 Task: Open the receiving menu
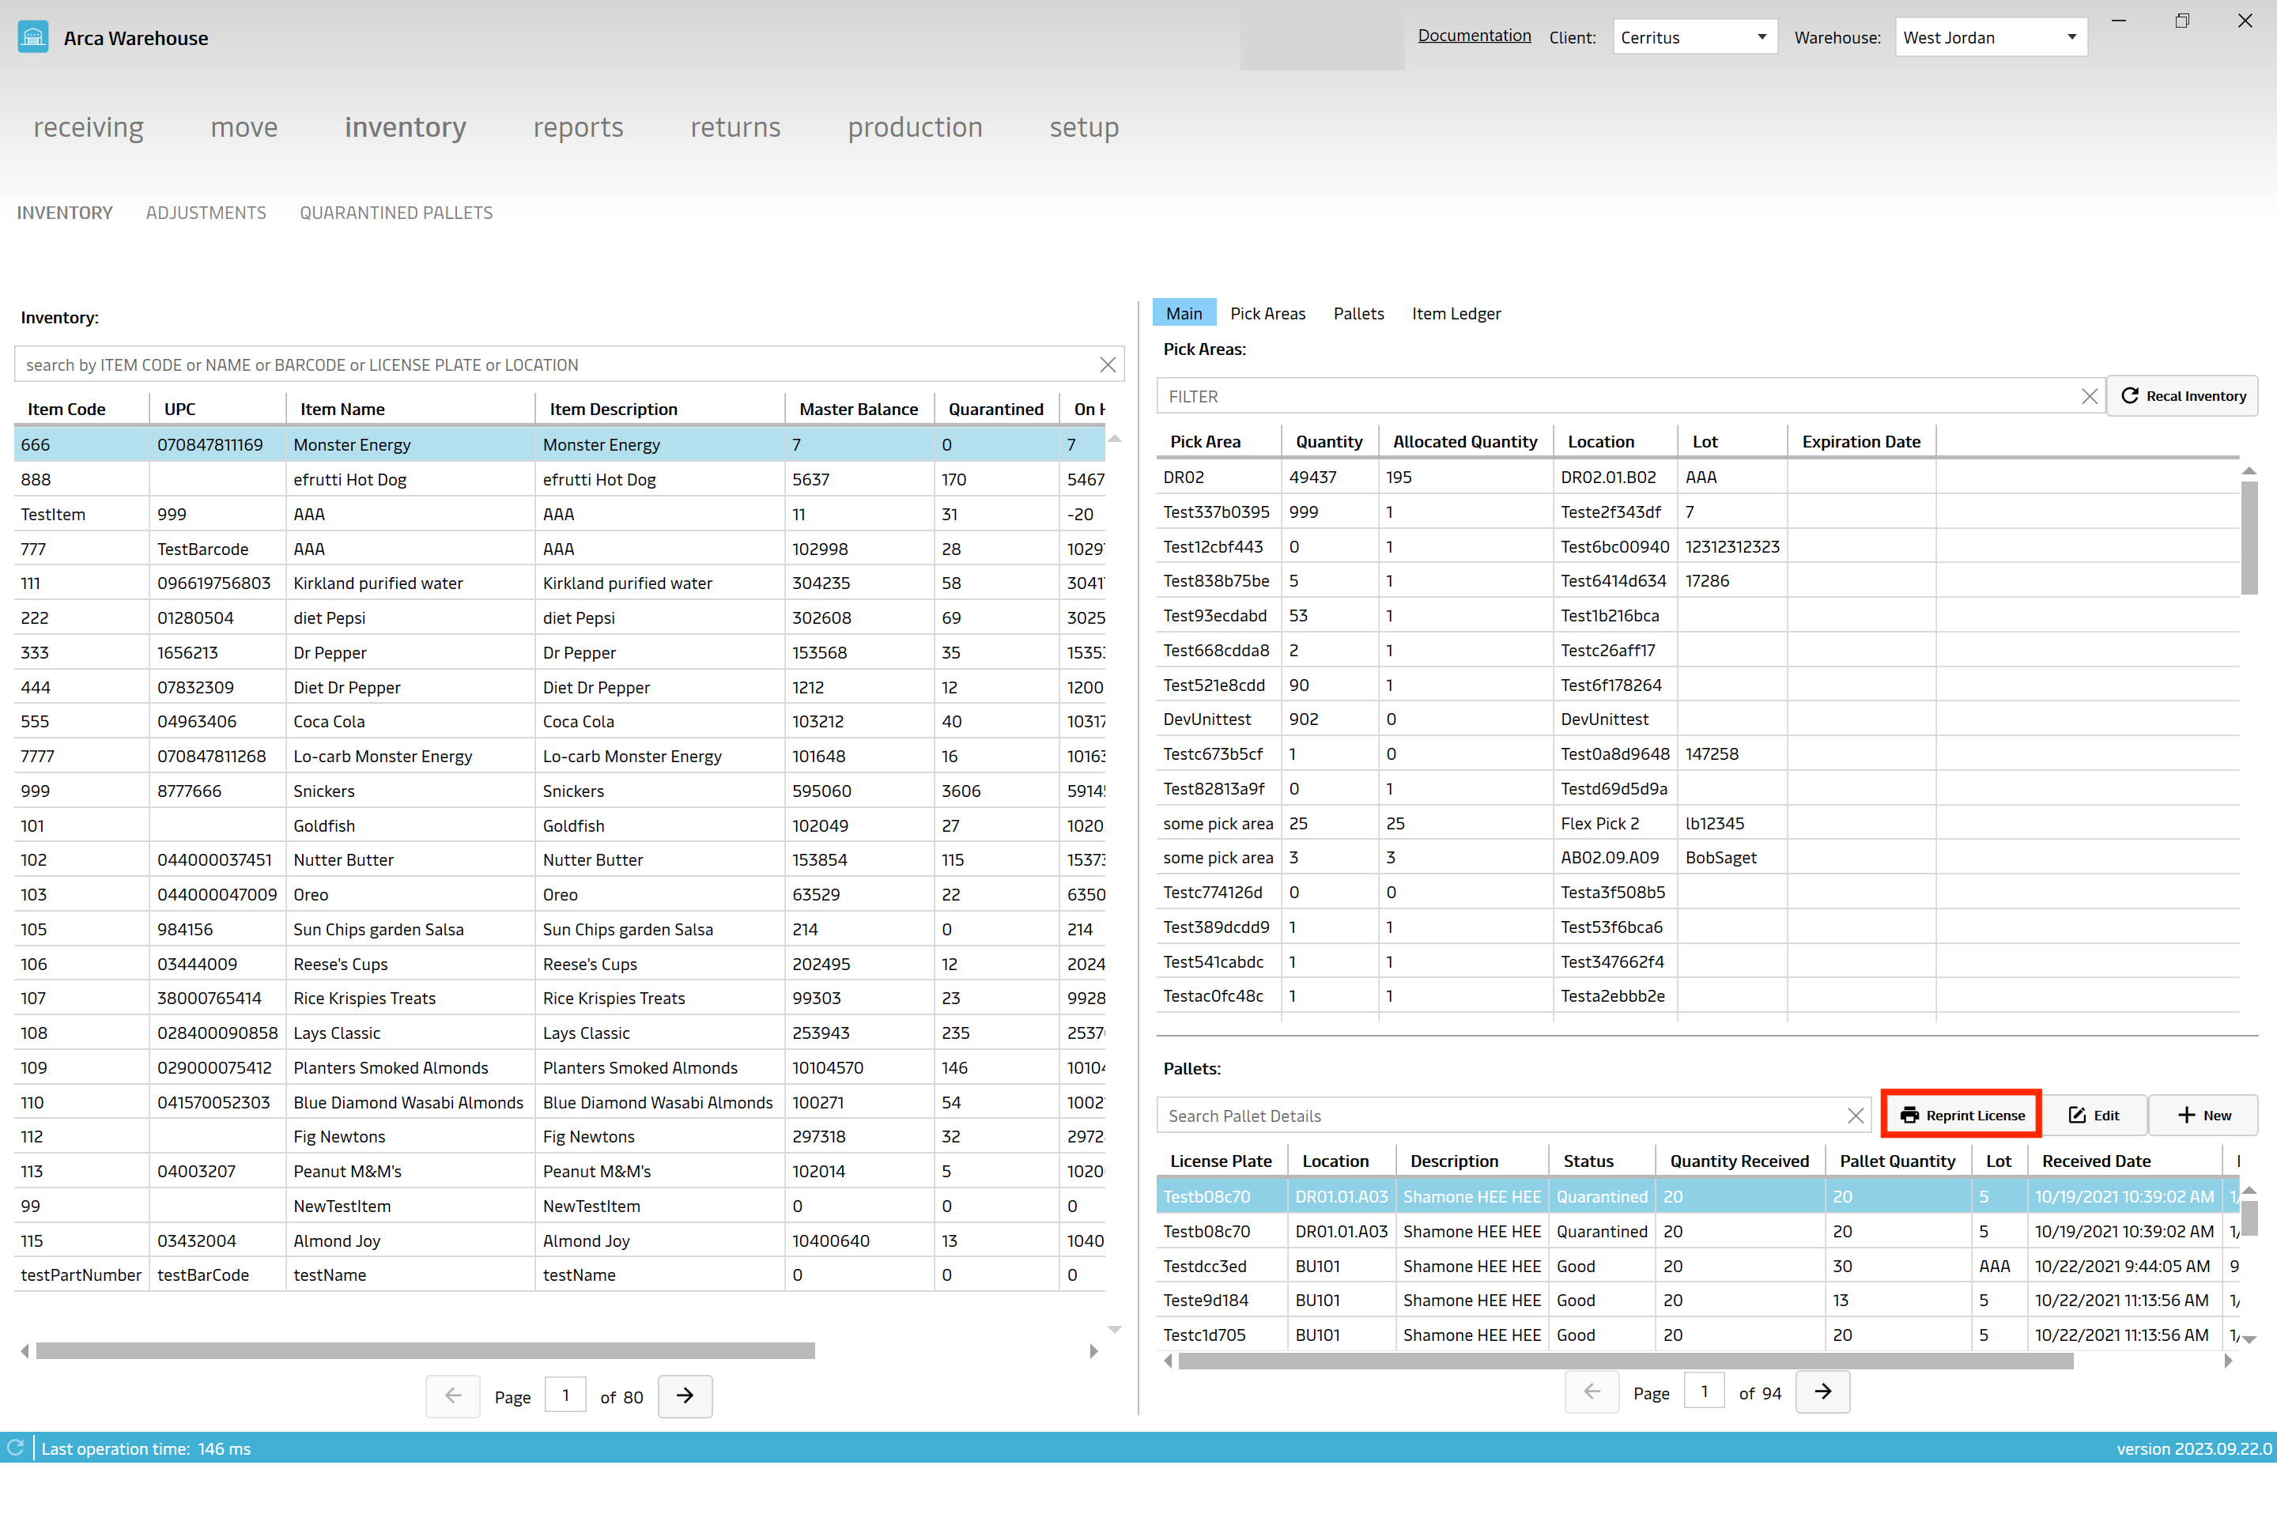[88, 126]
